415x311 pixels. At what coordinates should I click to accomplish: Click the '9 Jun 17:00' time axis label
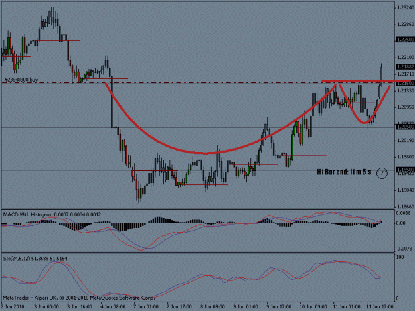pyautogui.click(x=279, y=307)
